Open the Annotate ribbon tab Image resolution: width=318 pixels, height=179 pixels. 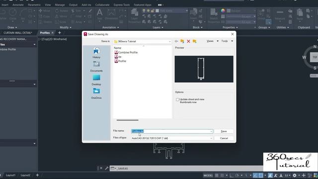(18, 4)
